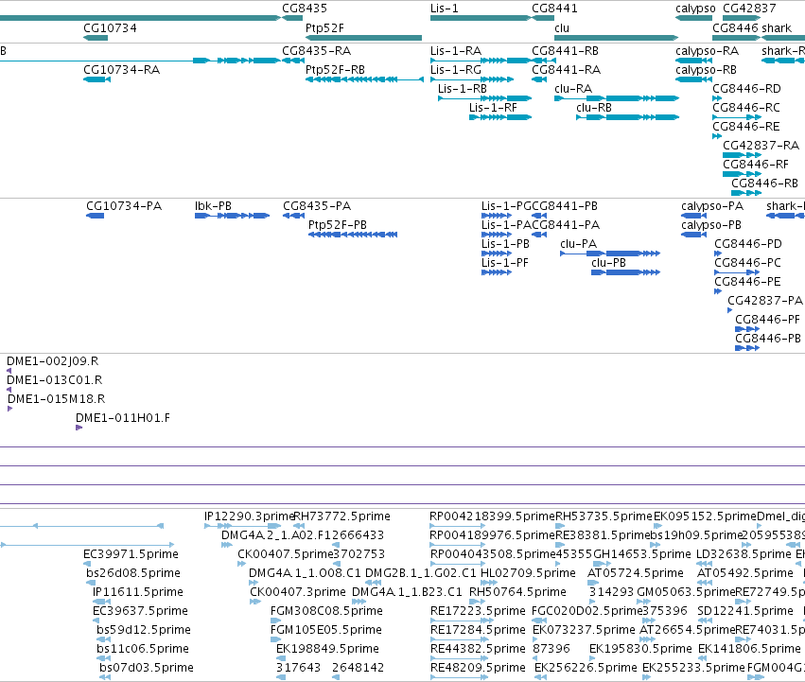Select the shark gene label
805x682 pixels.
(x=777, y=27)
